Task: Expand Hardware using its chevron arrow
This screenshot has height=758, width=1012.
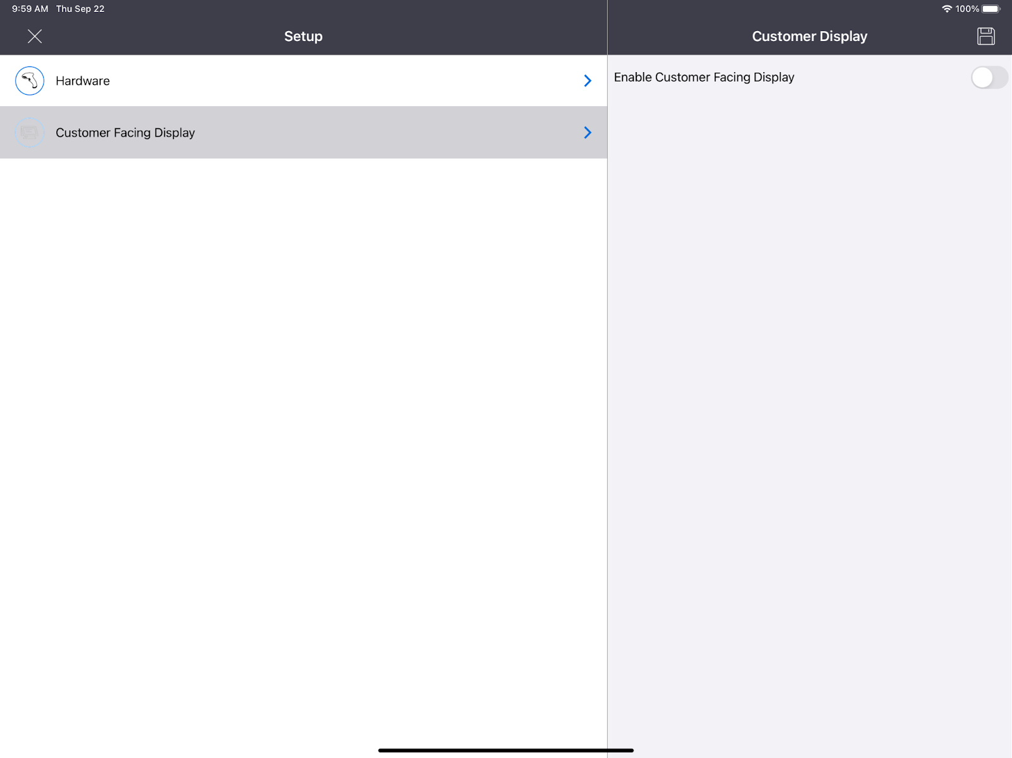Action: tap(588, 81)
